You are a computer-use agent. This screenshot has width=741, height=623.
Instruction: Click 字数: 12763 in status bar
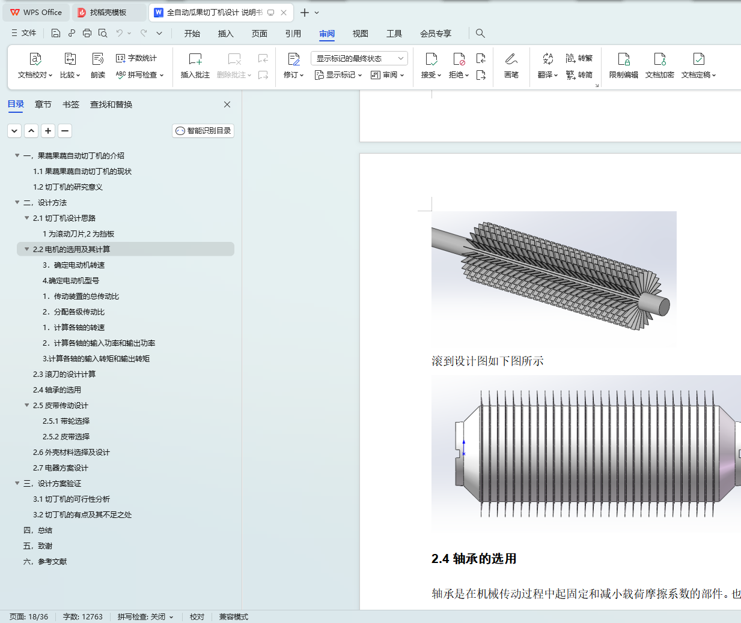point(83,616)
